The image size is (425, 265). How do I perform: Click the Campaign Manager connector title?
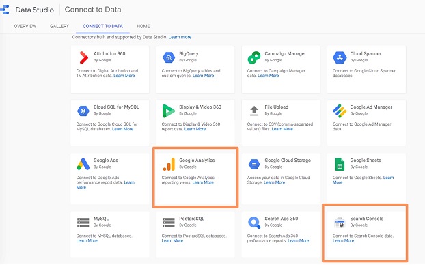tap(286, 54)
